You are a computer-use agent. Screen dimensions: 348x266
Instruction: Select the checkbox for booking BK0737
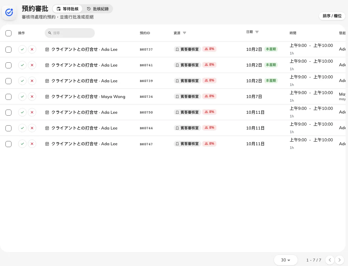pyautogui.click(x=8, y=49)
